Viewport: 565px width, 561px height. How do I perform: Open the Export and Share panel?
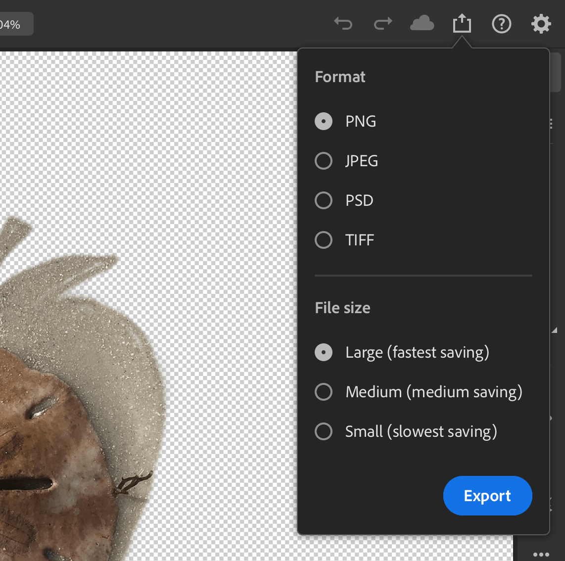click(x=462, y=23)
